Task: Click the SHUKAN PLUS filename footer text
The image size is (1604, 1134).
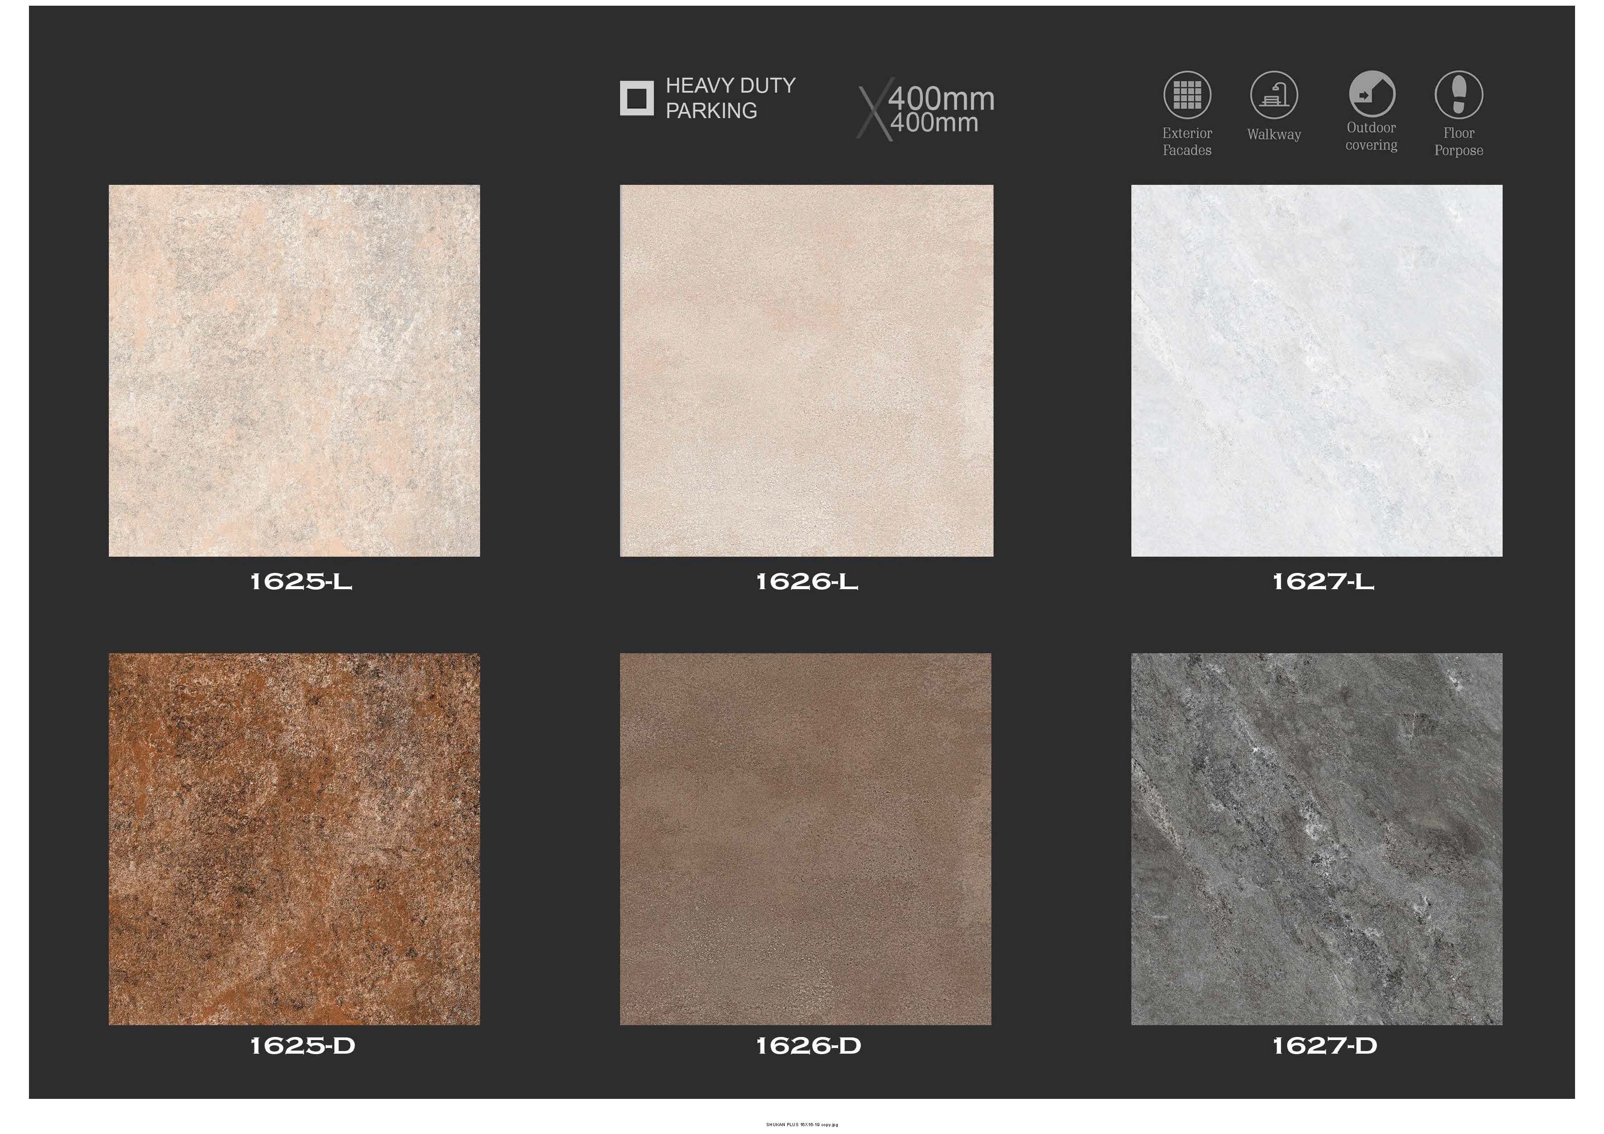Action: [802, 1124]
